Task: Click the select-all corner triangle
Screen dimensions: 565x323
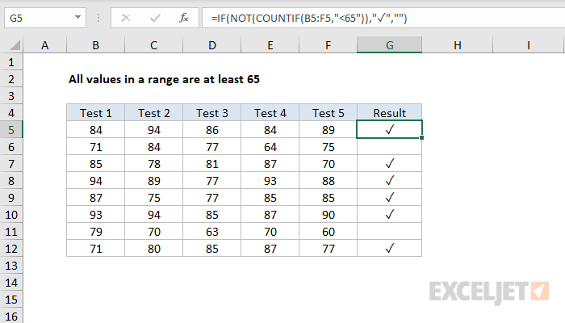Action: 13,46
